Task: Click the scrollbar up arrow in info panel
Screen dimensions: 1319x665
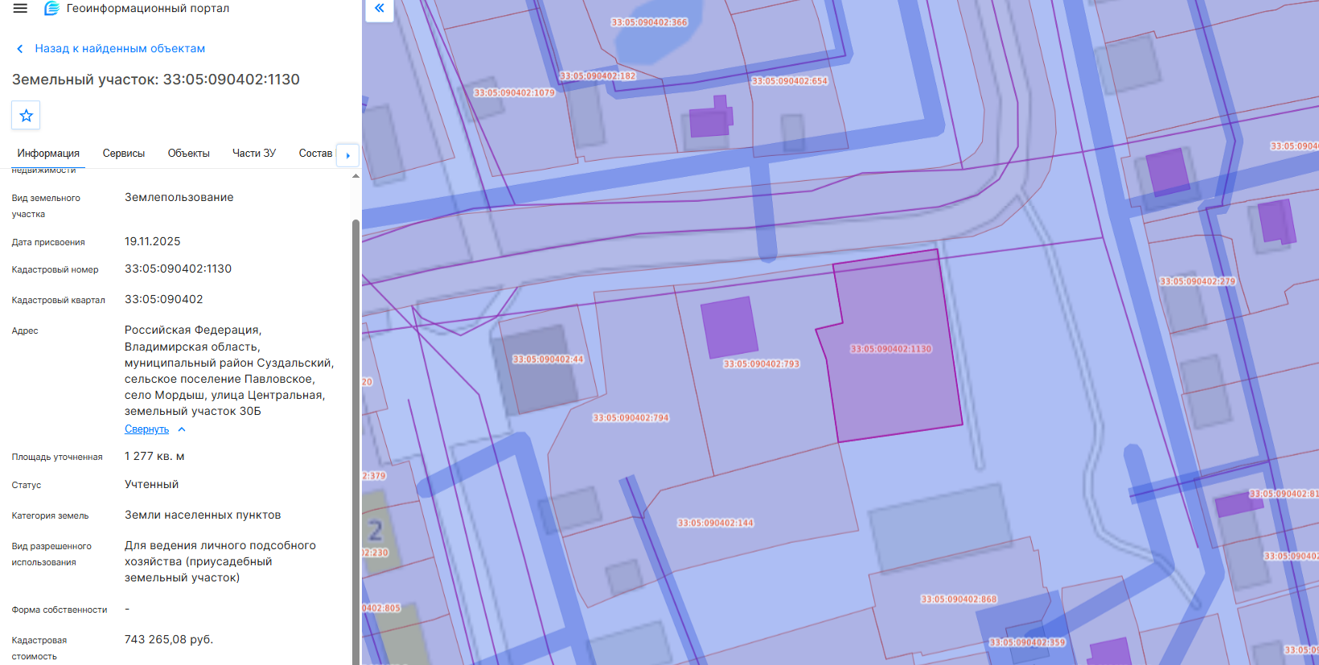Action: (355, 176)
